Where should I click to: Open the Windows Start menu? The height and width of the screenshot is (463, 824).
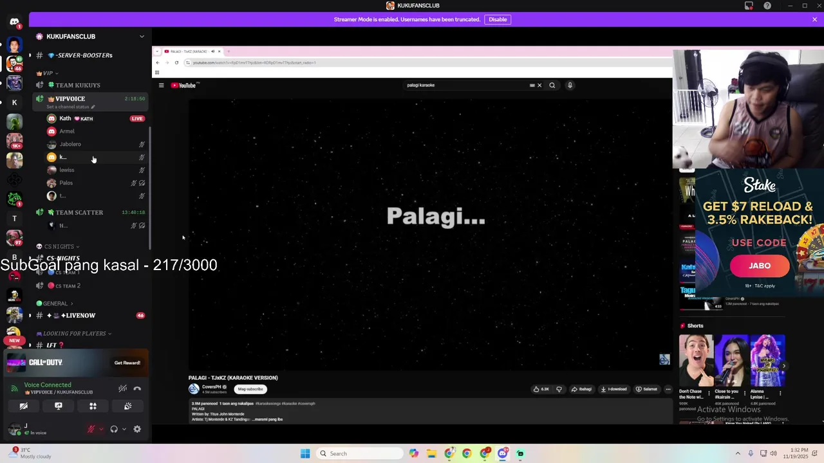(305, 453)
